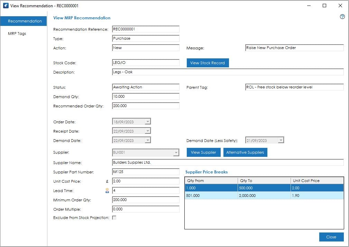Image resolution: width=349 pixels, height=247 pixels.
Task: Expand the Demand Date calendar dropdown
Action: (x=148, y=140)
